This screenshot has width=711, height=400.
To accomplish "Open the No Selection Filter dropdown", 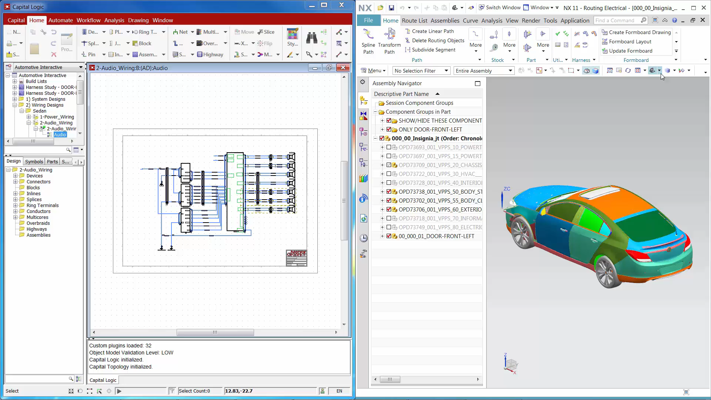I will coord(420,70).
